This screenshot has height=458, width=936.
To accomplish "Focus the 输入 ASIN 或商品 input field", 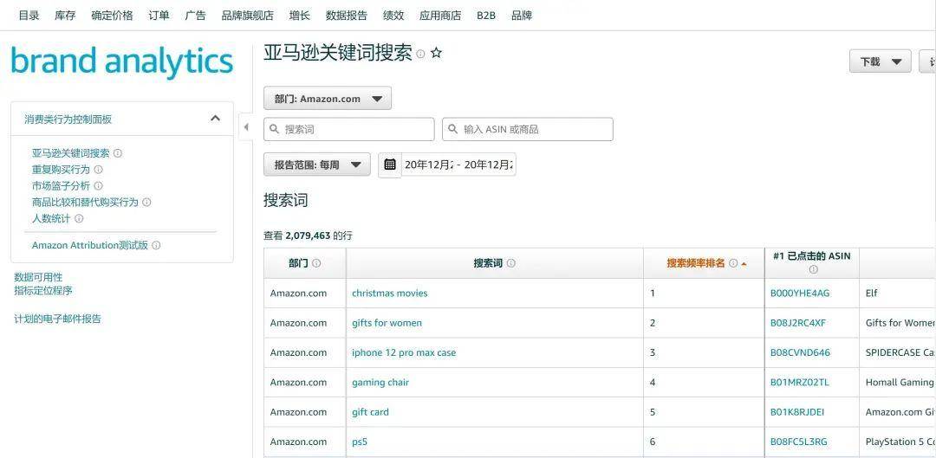I will pos(528,129).
